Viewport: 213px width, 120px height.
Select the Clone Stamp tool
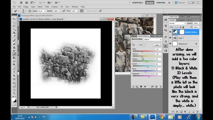[x=14, y=47]
